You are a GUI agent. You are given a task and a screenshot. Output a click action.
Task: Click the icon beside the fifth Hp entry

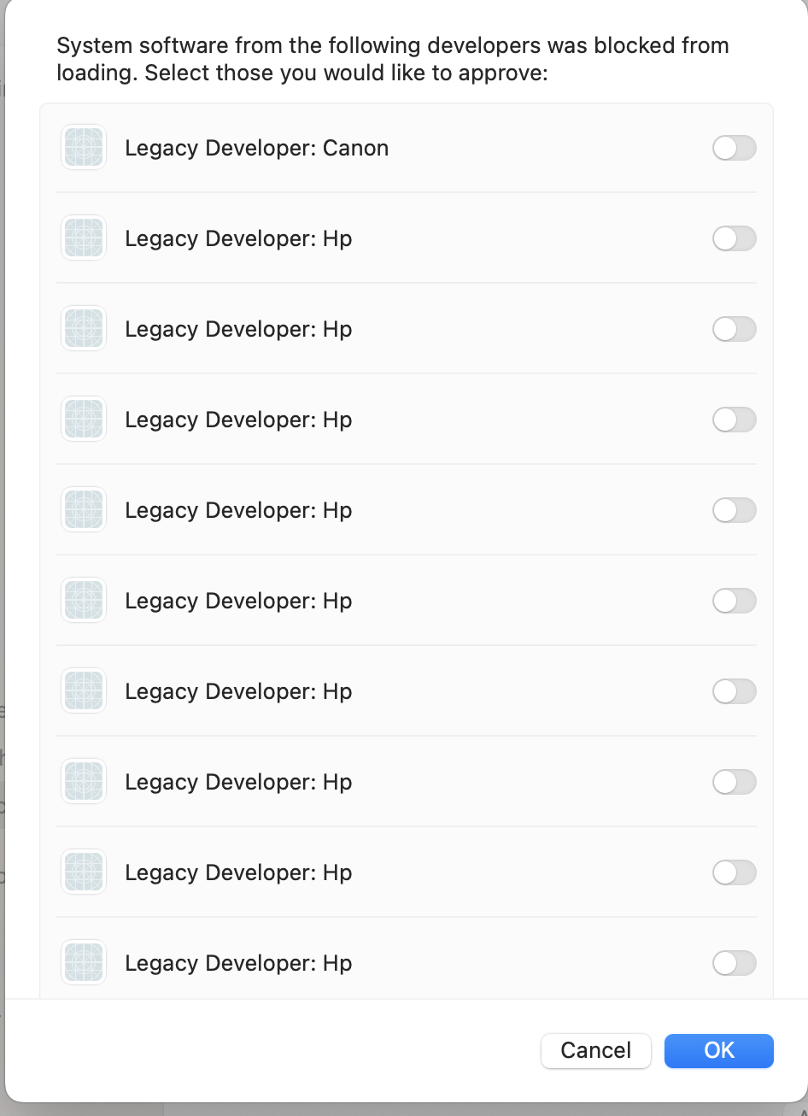(84, 601)
